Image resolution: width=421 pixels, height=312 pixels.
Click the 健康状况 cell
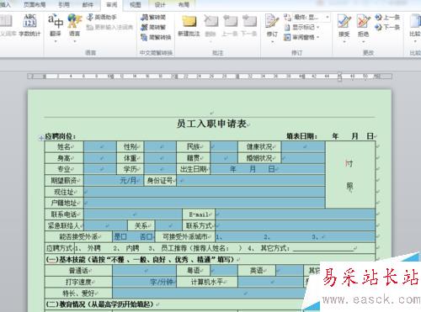pyautogui.click(x=259, y=146)
